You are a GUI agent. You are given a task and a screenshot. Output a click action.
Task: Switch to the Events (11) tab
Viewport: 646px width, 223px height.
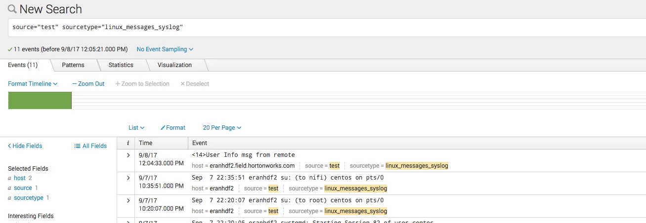pos(23,65)
